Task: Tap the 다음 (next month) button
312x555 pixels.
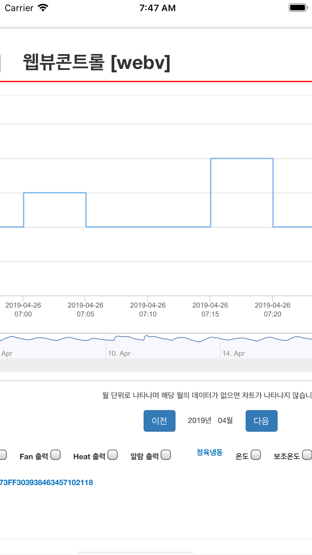Action: [261, 421]
